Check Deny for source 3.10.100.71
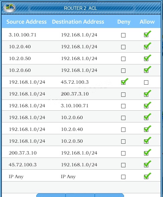Viewport: 163px width, 197px height. tap(123, 35)
